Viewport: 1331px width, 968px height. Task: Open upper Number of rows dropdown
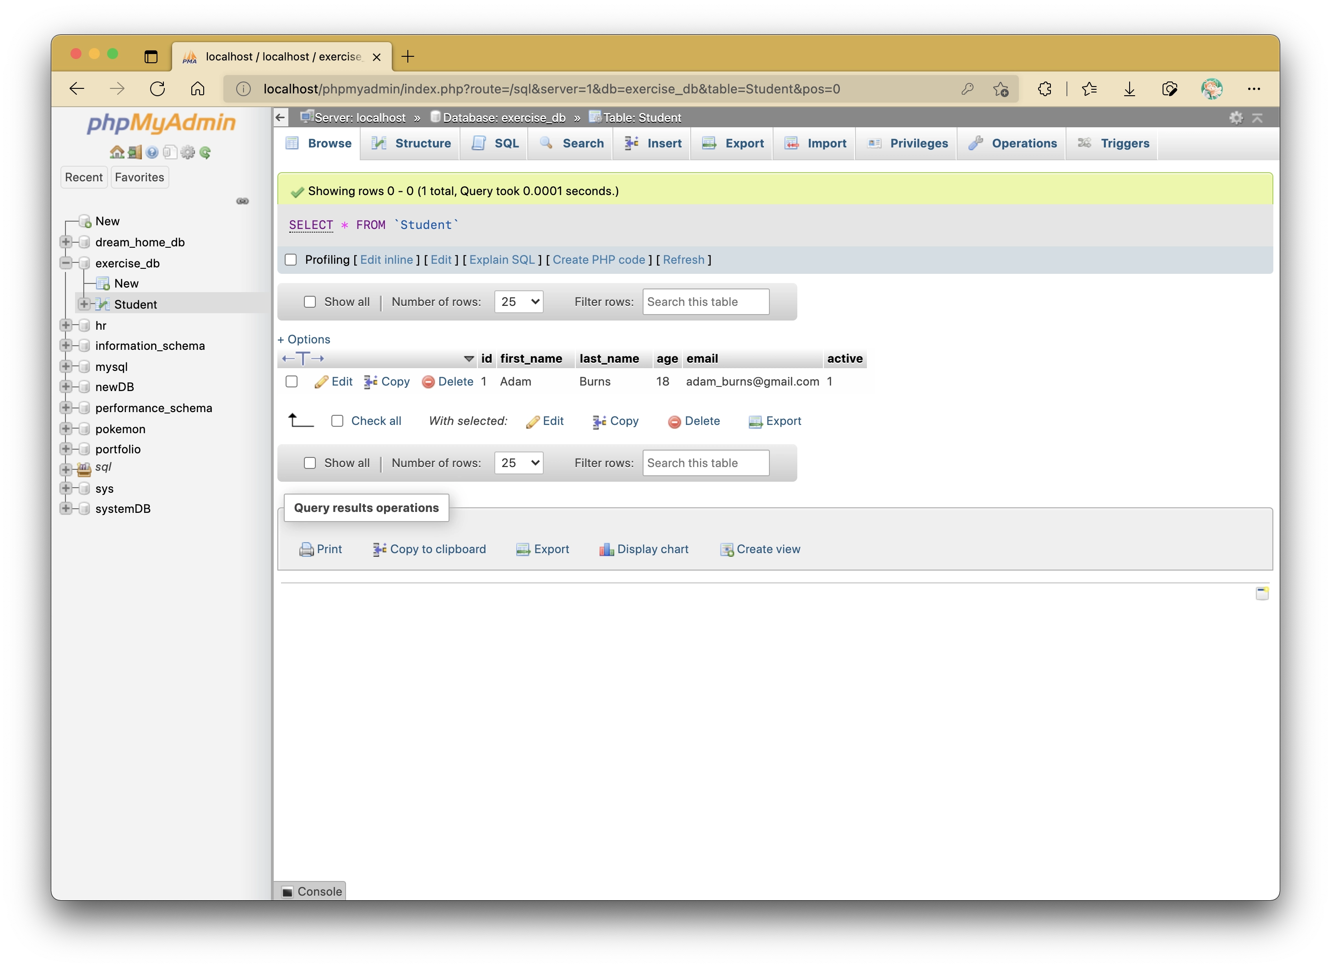coord(519,302)
